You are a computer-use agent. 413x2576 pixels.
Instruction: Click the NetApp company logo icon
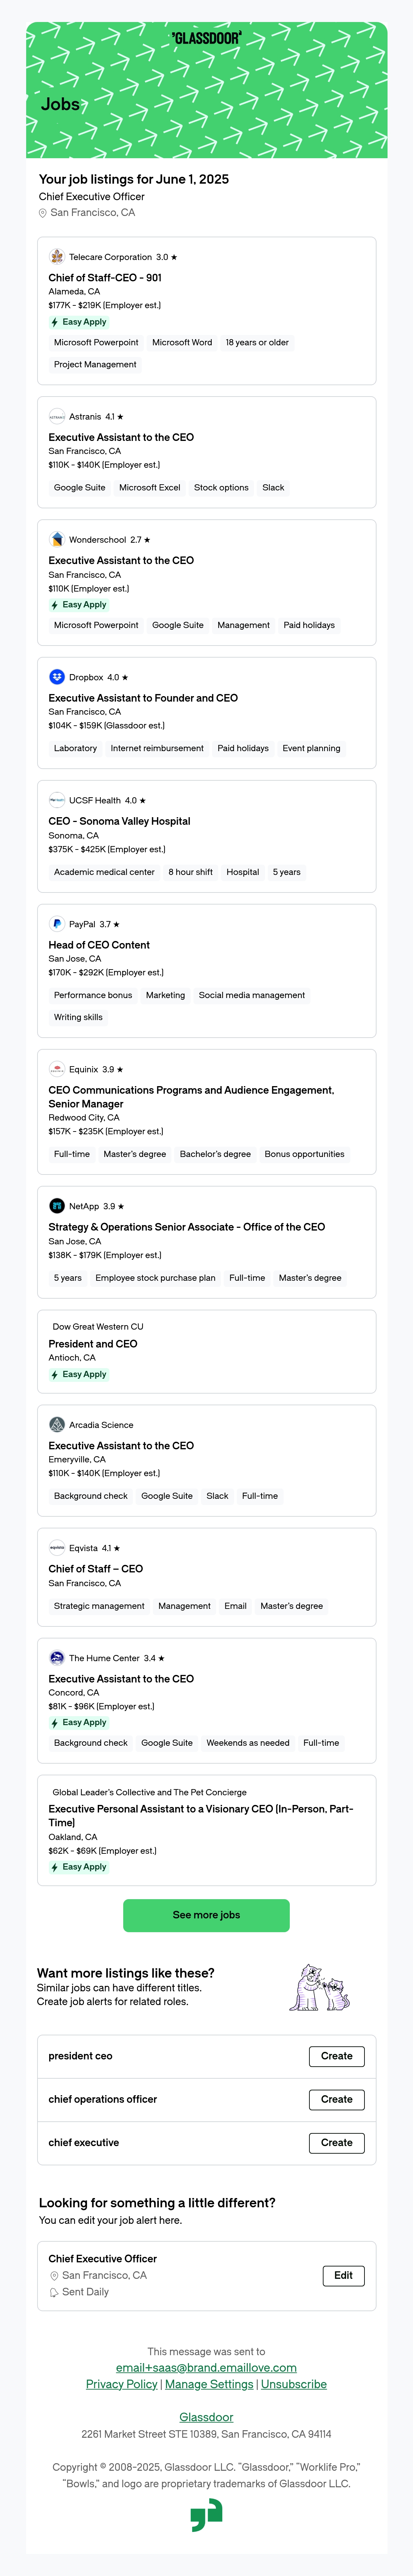[x=57, y=1206]
